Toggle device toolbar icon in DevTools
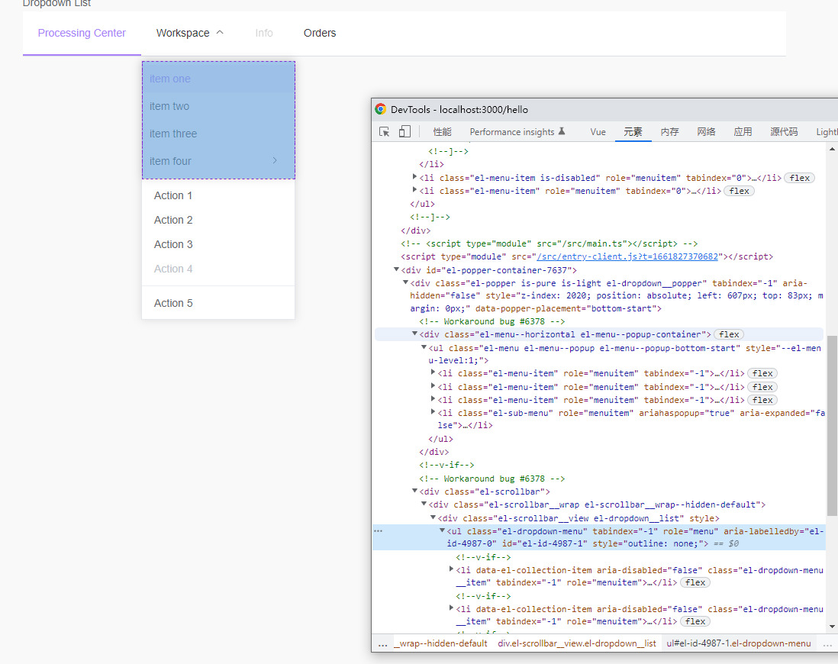The width and height of the screenshot is (838, 664). (x=404, y=131)
